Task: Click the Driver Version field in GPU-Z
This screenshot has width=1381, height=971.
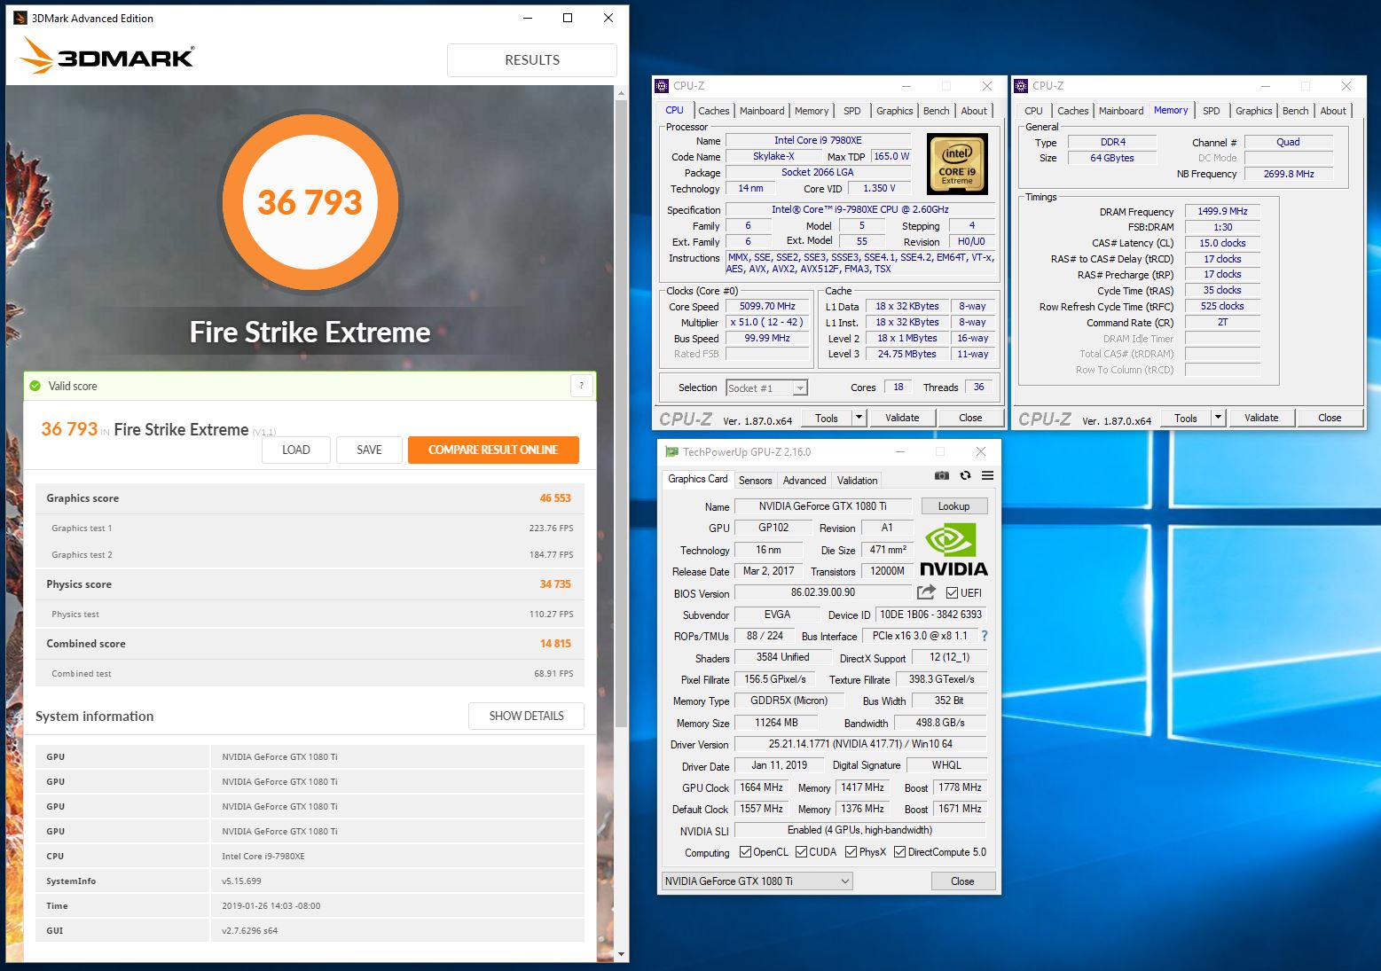Action: click(859, 744)
